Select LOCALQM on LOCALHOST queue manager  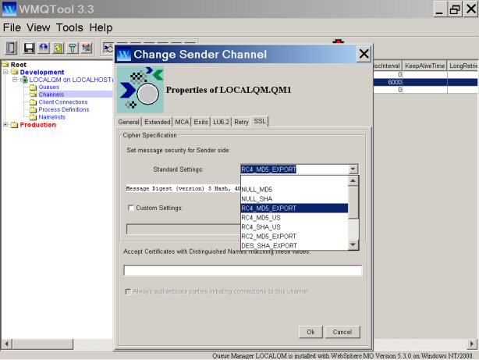point(70,80)
